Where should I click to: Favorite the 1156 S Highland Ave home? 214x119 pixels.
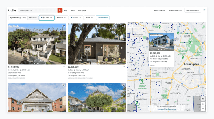coord(123,26)
